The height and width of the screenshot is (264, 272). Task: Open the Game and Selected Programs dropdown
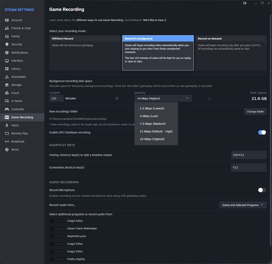[243, 205]
